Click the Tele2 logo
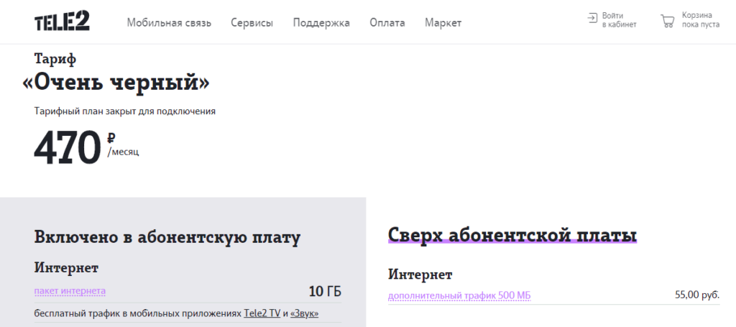Viewport: 736px width, 327px height. (x=62, y=22)
